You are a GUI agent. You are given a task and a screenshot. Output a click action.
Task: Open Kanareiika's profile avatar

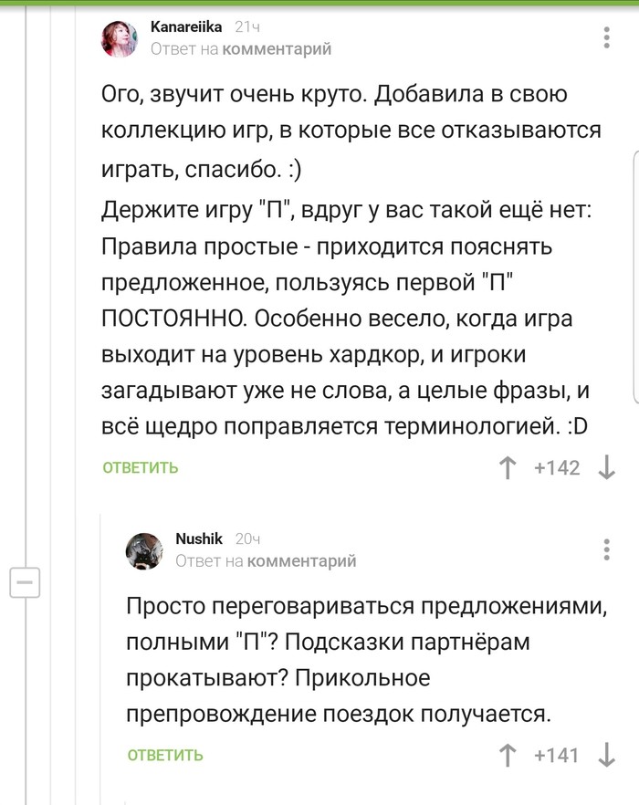(120, 39)
